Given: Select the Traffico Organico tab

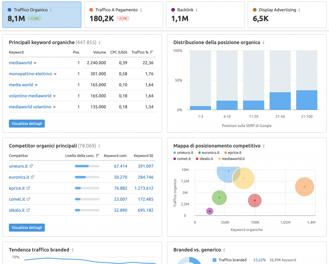Looking at the screenshot, I should (x=42, y=15).
